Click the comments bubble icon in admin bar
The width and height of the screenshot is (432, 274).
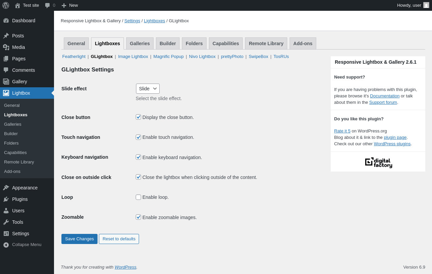coord(48,5)
